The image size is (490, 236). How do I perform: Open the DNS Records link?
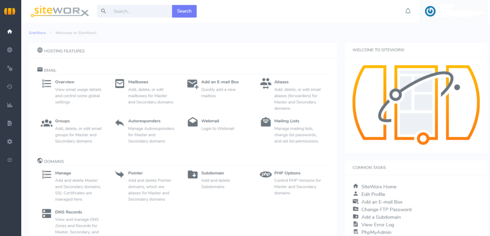pos(69,212)
